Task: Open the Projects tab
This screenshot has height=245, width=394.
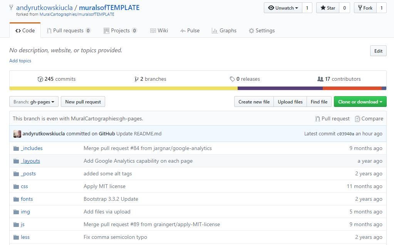Action: pyautogui.click(x=121, y=31)
